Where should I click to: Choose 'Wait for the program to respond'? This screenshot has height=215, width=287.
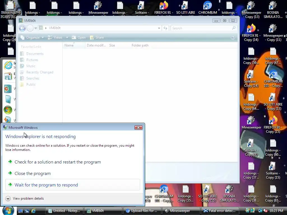[x=73, y=185]
